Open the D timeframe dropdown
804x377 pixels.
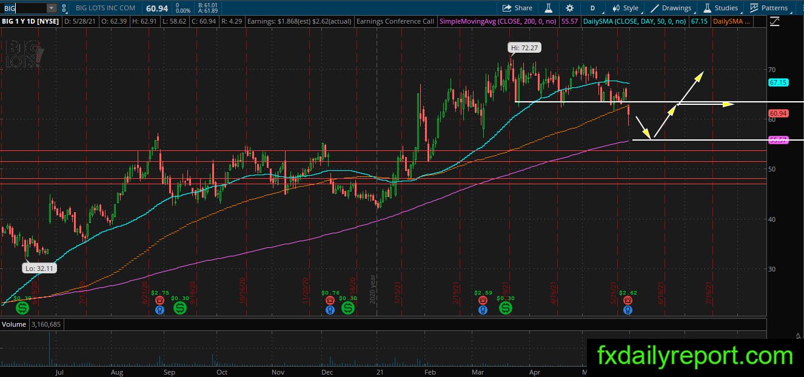click(x=592, y=8)
